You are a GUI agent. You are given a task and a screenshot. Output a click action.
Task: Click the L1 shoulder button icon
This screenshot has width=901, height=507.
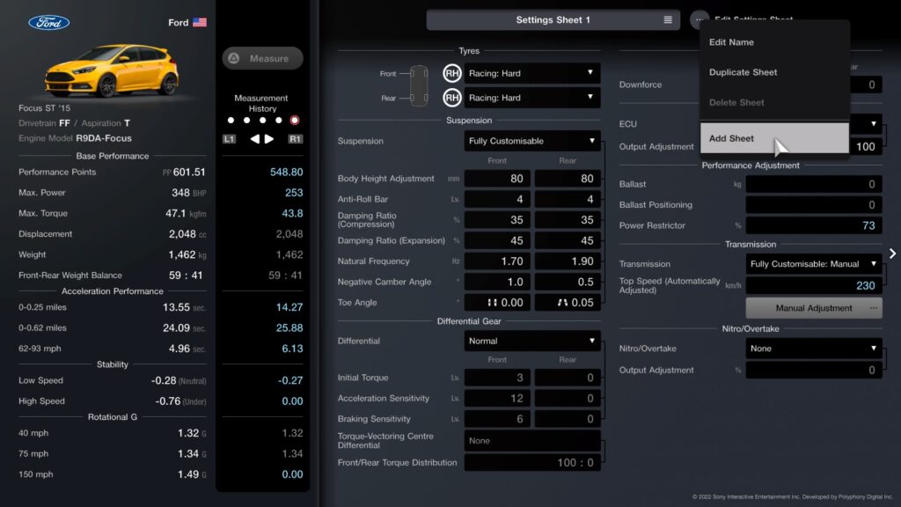229,138
